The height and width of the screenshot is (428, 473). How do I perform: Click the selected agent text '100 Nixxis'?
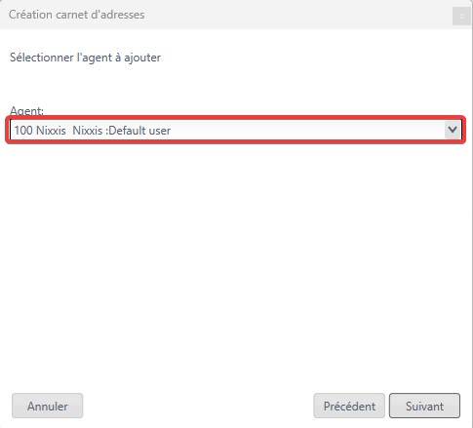coord(40,131)
